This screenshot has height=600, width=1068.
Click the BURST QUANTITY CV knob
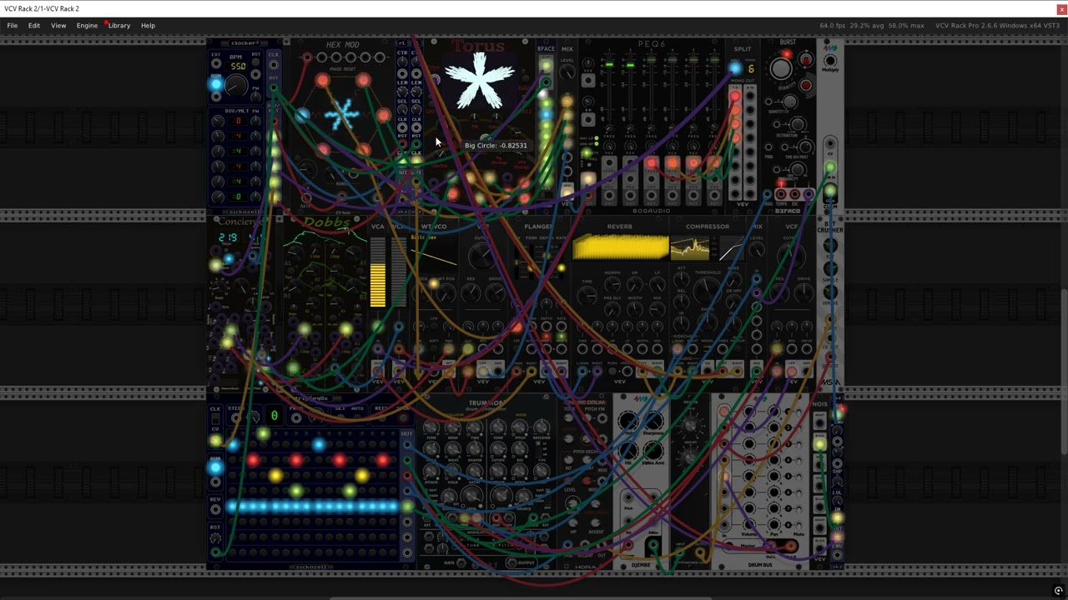[790, 102]
